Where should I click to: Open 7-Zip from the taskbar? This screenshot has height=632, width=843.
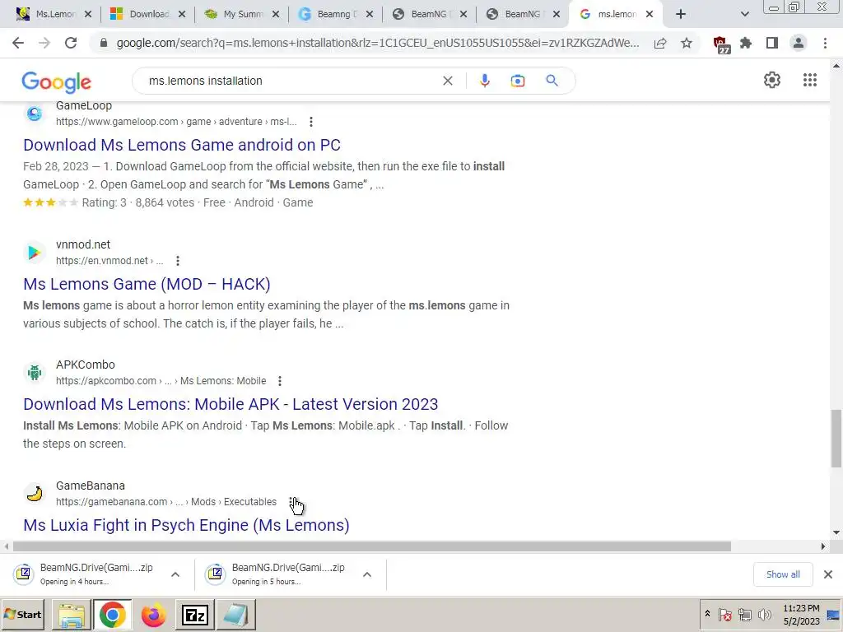194,616
